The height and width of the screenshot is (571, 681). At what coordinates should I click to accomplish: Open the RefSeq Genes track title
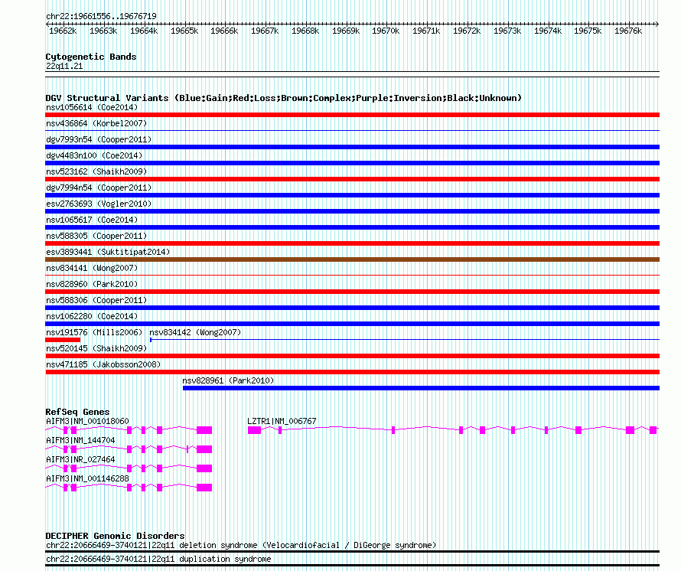coord(78,412)
